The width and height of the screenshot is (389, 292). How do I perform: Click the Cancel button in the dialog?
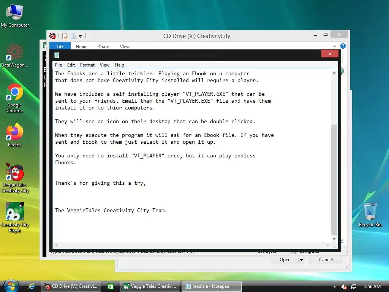tap(326, 260)
